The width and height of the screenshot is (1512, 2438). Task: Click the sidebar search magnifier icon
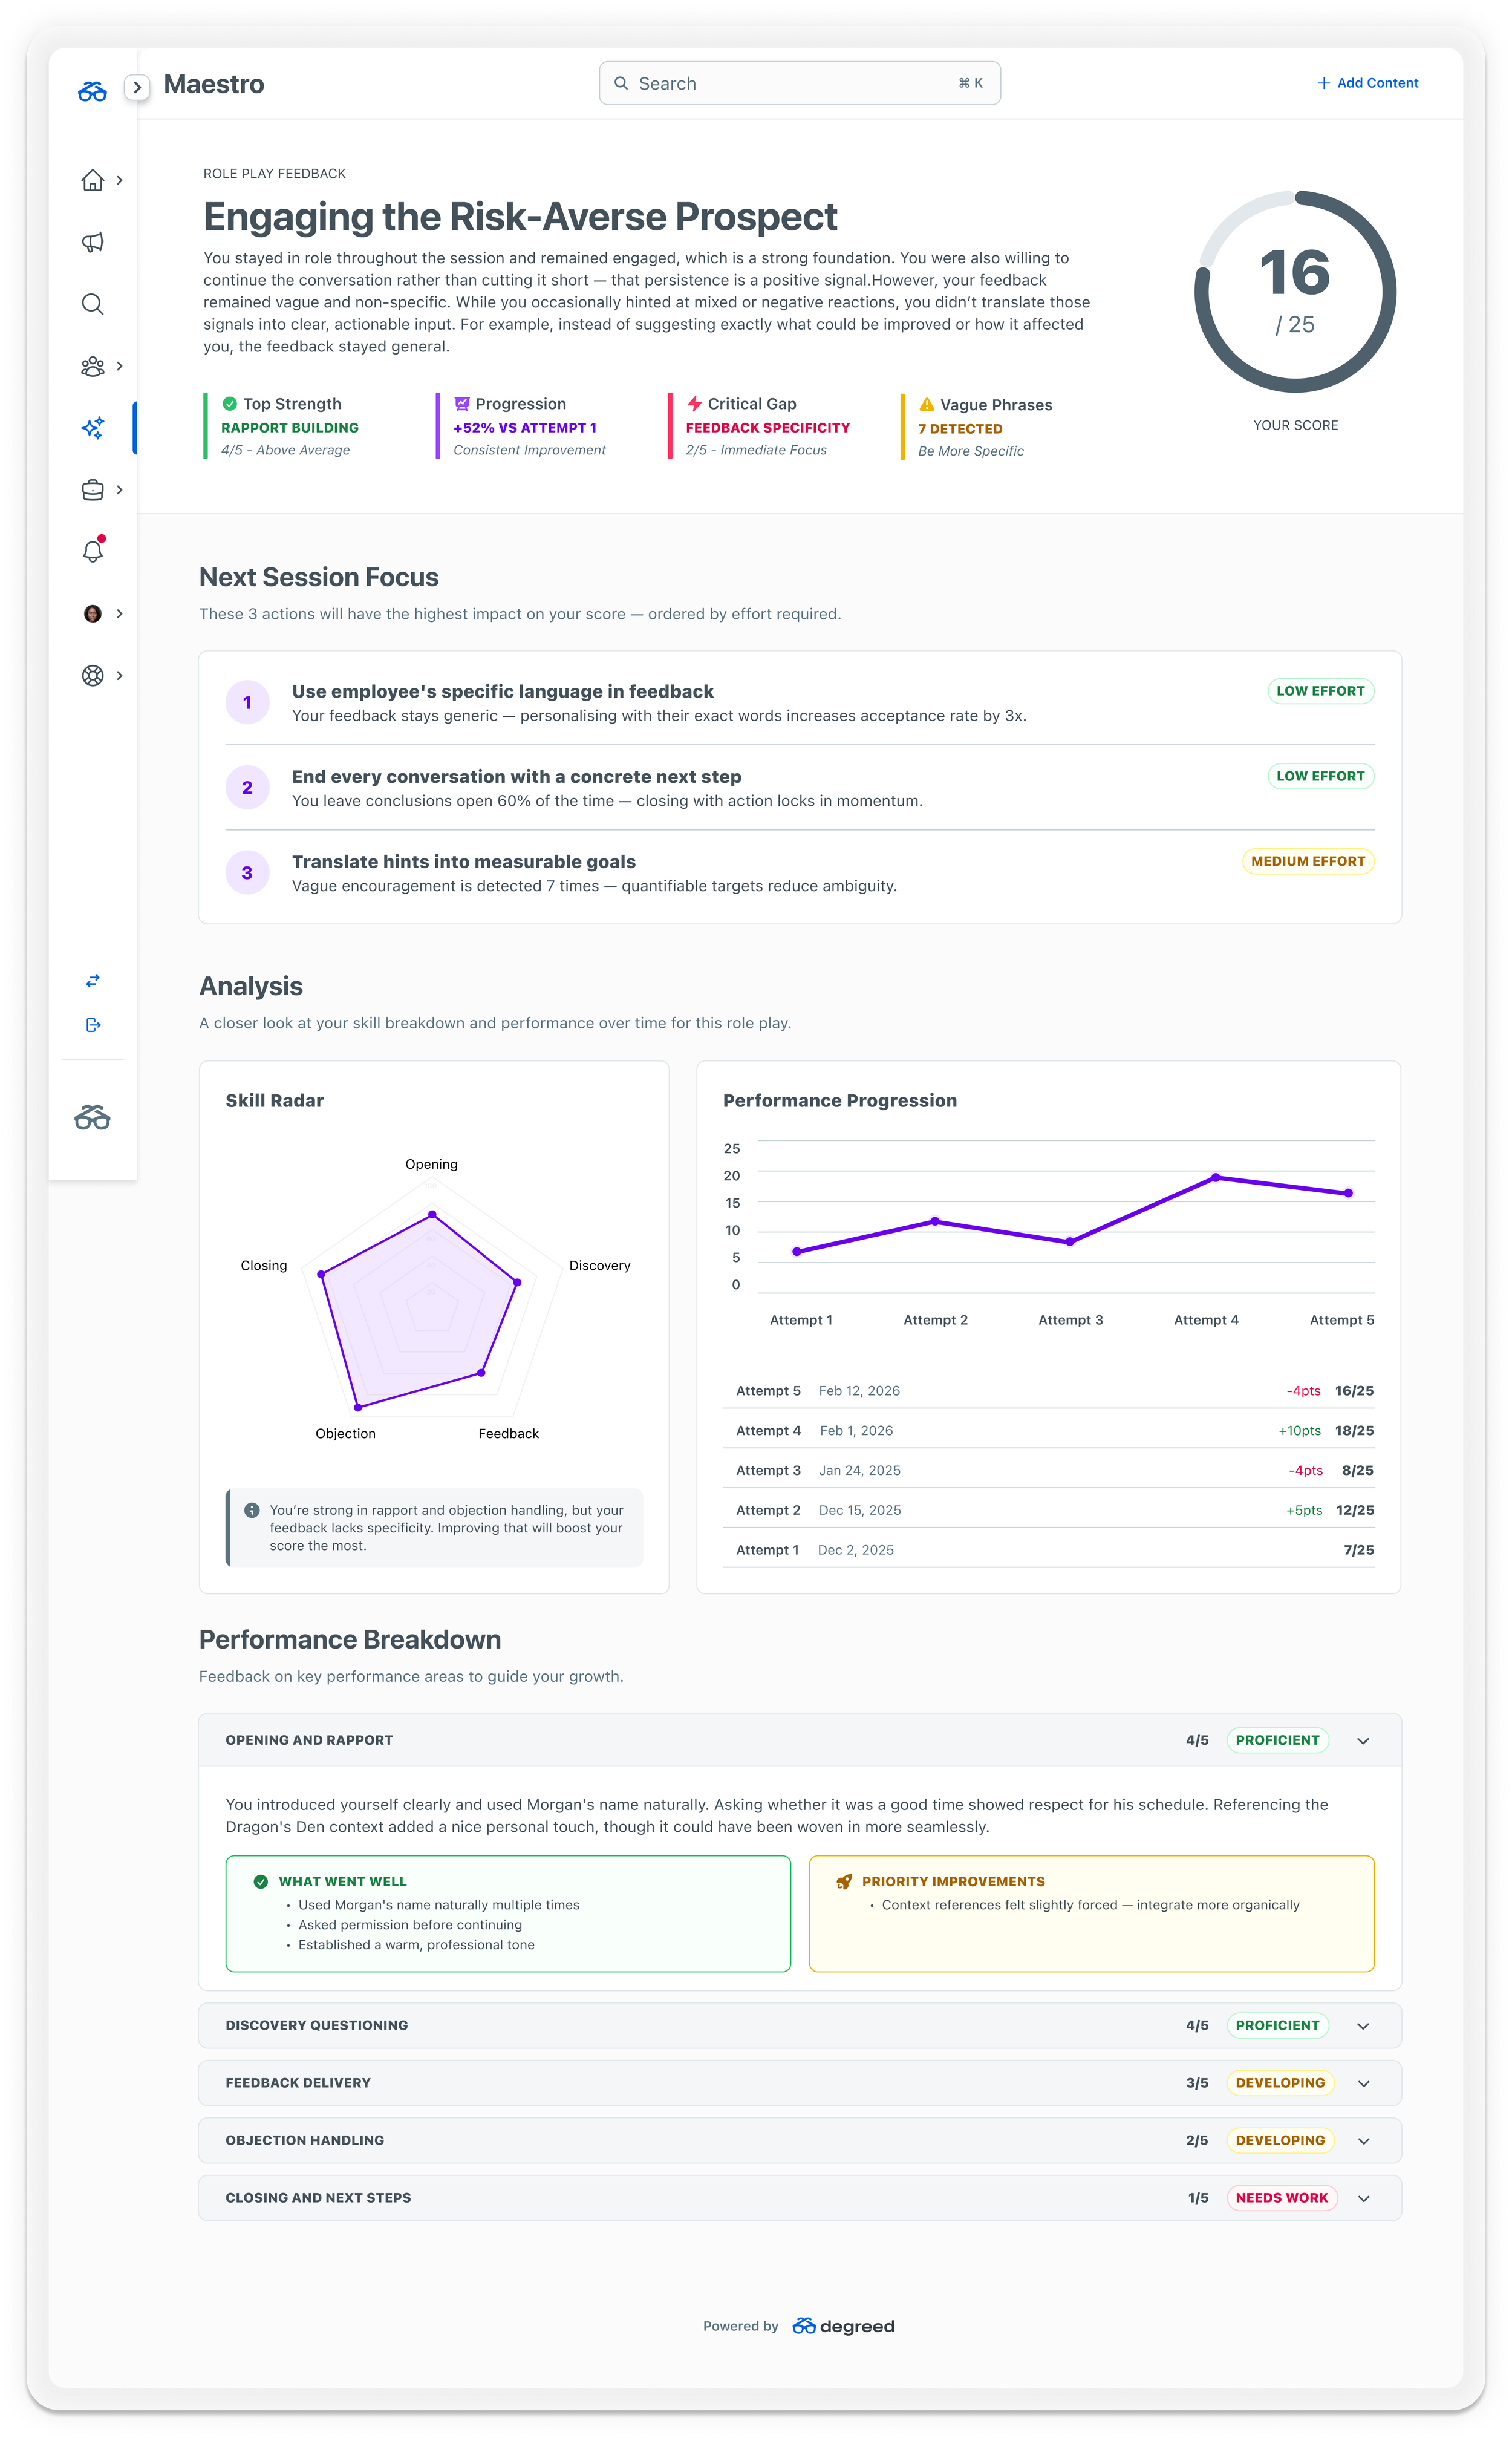pyautogui.click(x=92, y=304)
